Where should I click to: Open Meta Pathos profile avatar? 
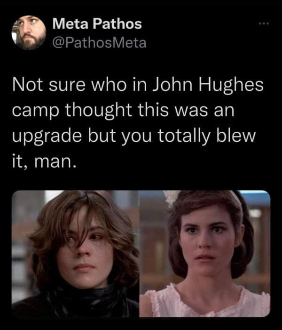tap(29, 32)
